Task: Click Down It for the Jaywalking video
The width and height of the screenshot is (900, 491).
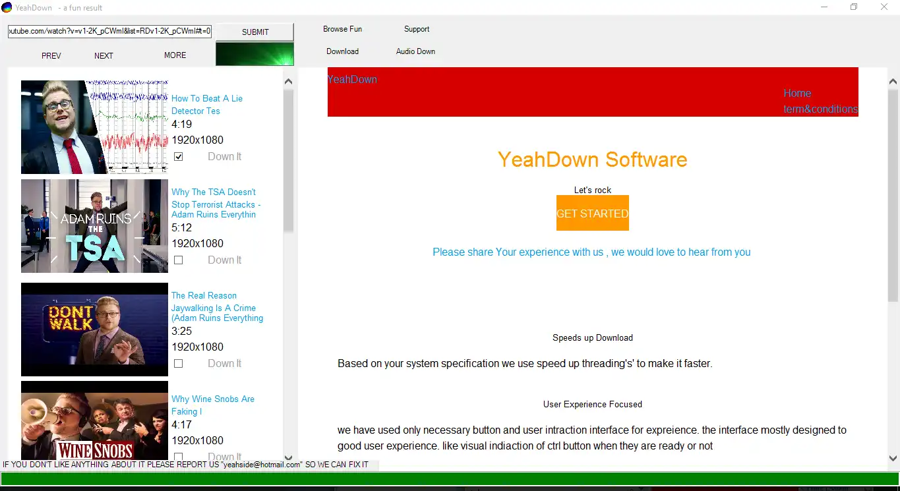Action: (224, 364)
